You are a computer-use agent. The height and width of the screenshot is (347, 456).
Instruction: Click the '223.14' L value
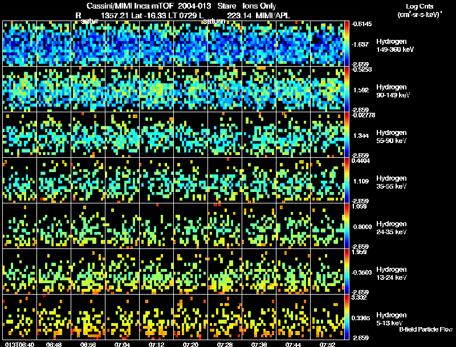pos(239,15)
